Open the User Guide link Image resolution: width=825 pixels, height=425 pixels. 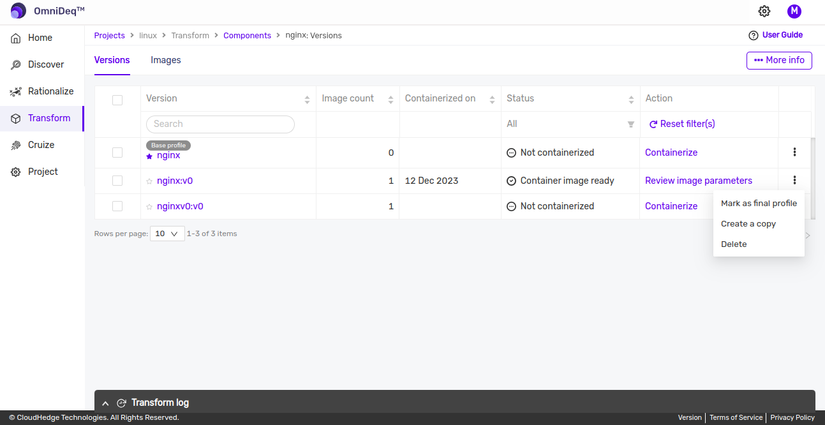782,35
